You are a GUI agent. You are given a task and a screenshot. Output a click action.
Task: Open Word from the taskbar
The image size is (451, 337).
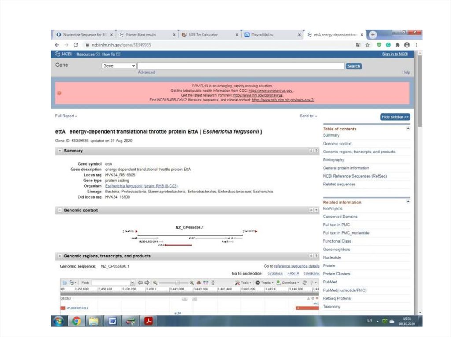pos(112,321)
